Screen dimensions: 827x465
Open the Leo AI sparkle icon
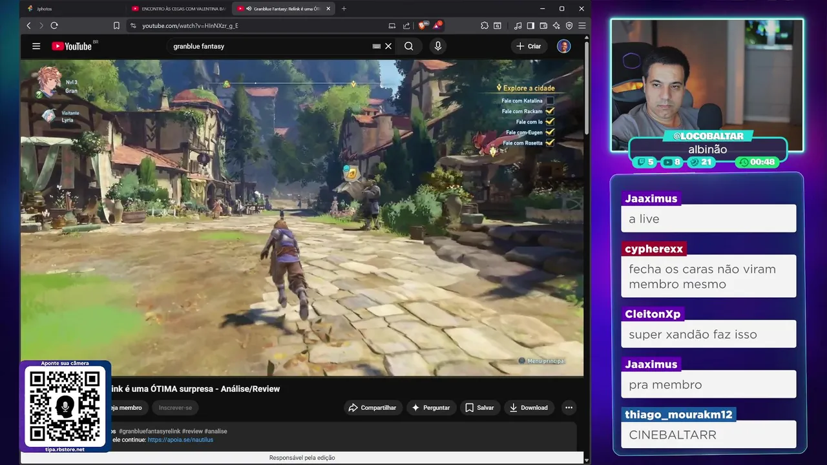coord(556,25)
